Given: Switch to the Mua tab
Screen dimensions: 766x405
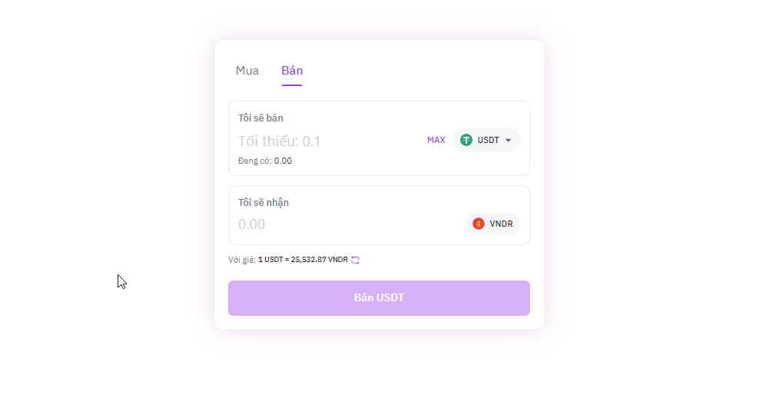Looking at the screenshot, I should tap(247, 71).
